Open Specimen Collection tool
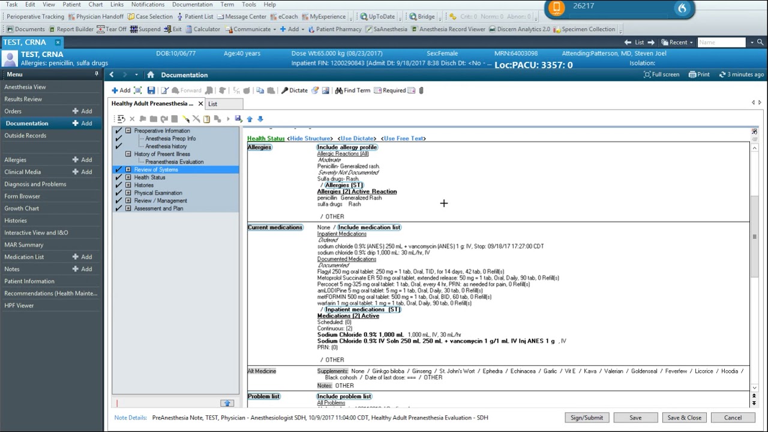The width and height of the screenshot is (768, 432). point(584,29)
